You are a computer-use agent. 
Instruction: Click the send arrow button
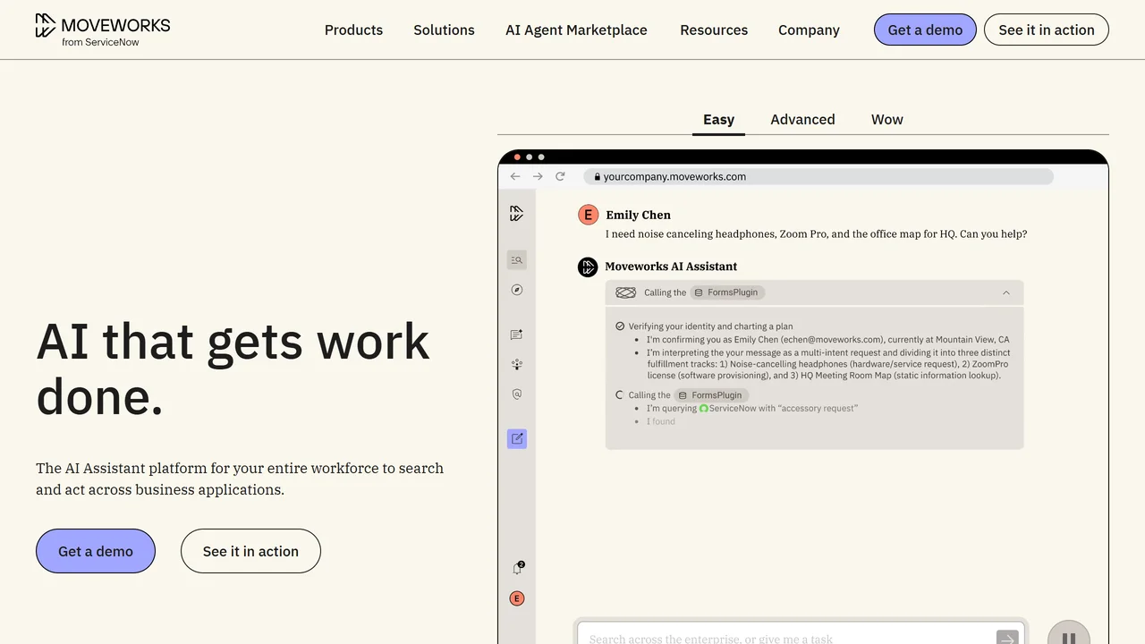[1007, 638]
